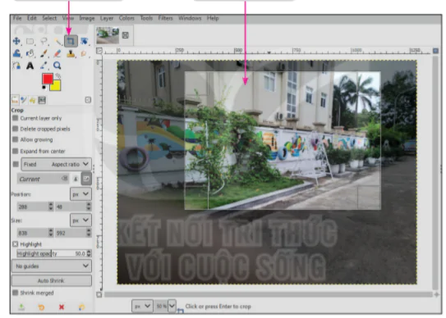Click the red foreground color swatch
Image resolution: width=446 pixels, height=318 pixels.
[47, 79]
